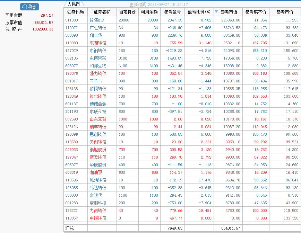Click 家联科技 in the table

coord(98,111)
